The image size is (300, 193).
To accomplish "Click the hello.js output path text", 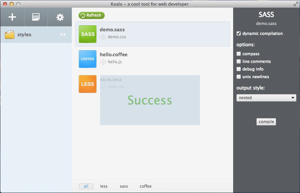I will pyautogui.click(x=115, y=62).
